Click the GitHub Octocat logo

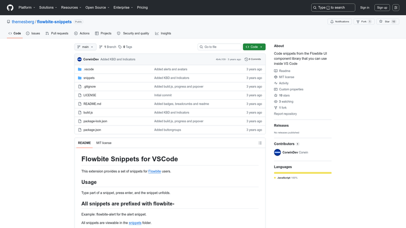[10, 8]
